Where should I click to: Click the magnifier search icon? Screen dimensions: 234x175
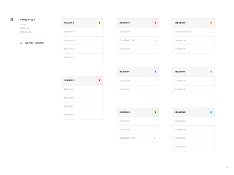click(x=21, y=43)
